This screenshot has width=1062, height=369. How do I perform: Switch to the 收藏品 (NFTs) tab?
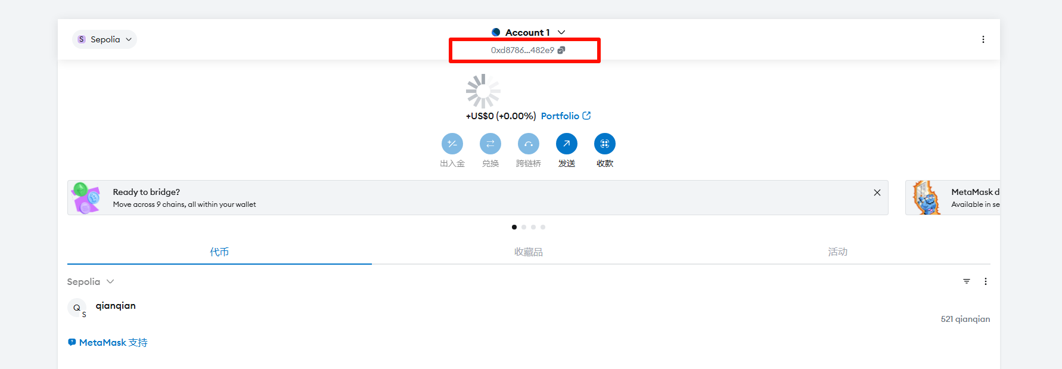(529, 252)
